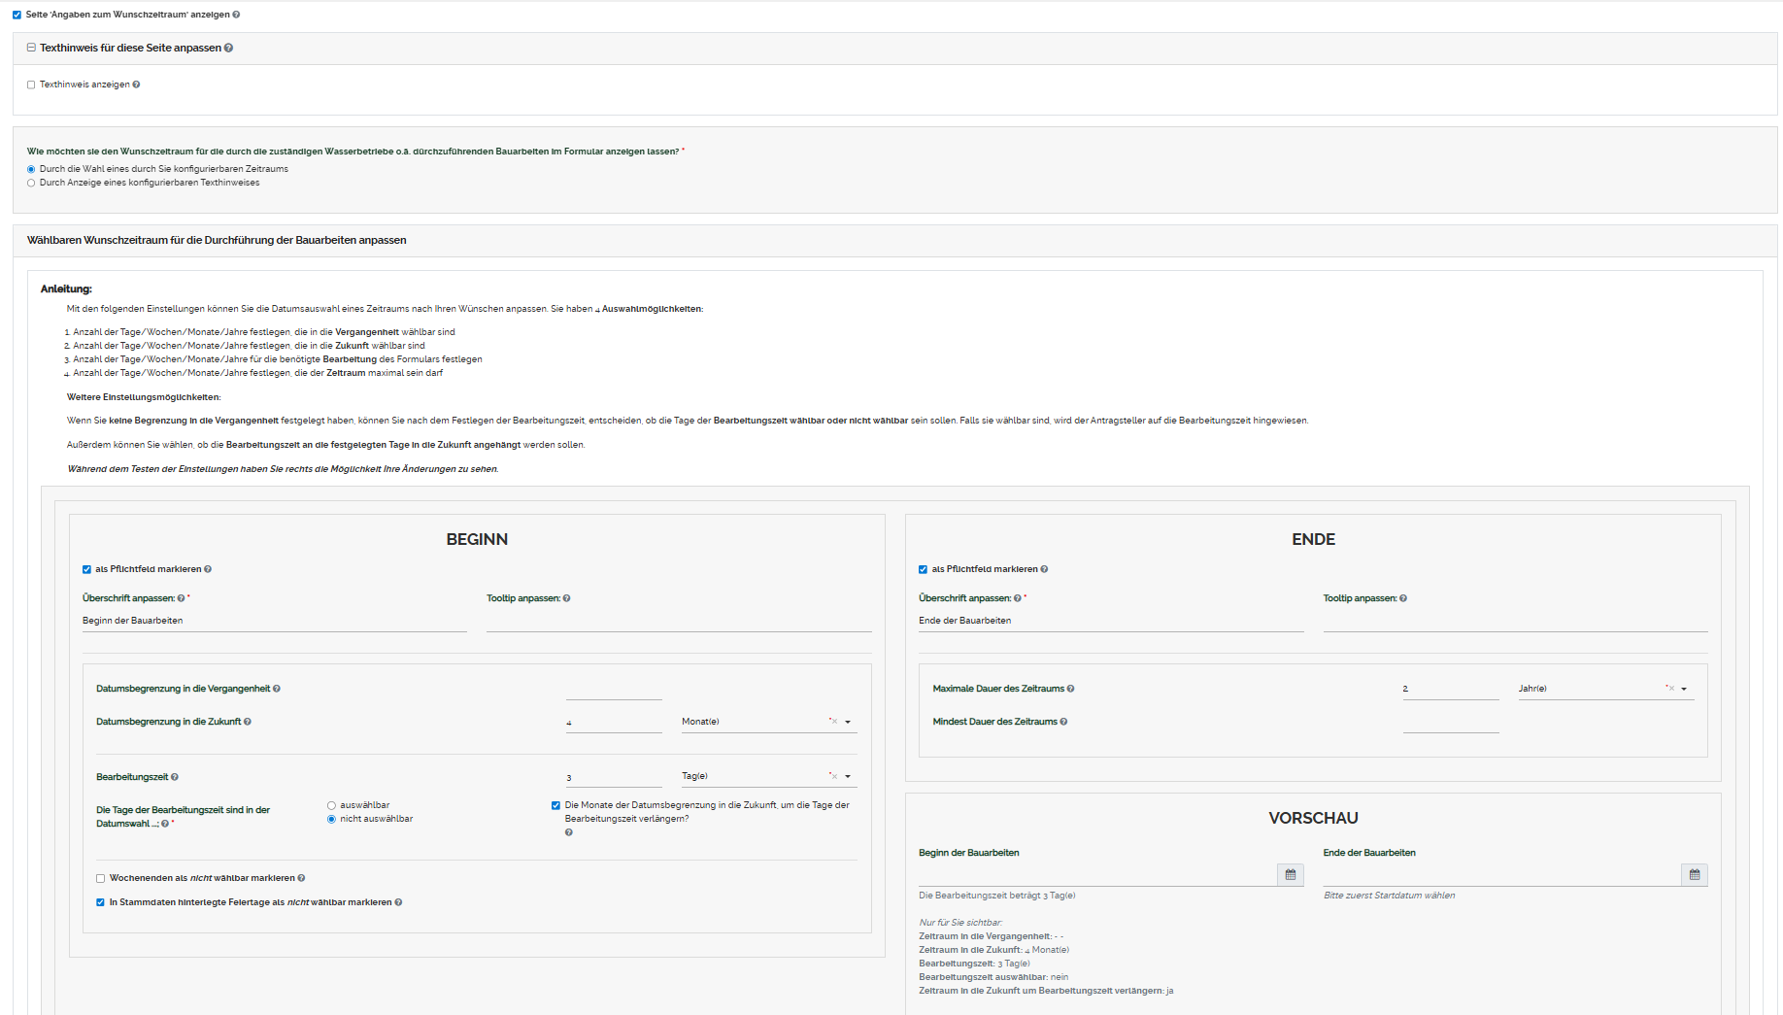Open the Jahr(e) unit dropdown

pyautogui.click(x=1684, y=689)
